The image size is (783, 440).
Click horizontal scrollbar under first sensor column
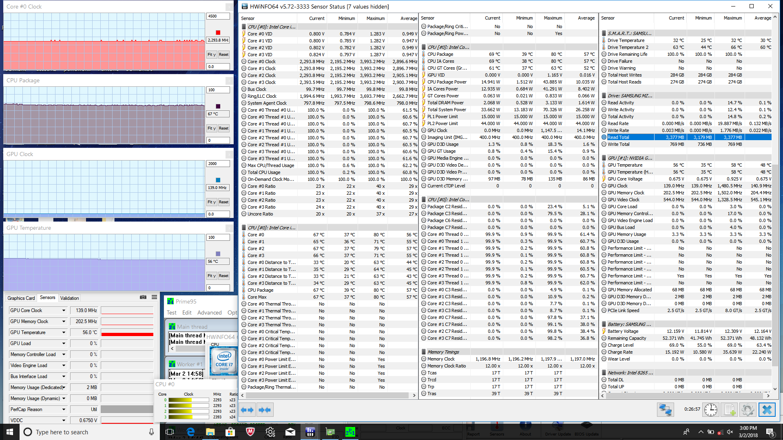point(328,395)
